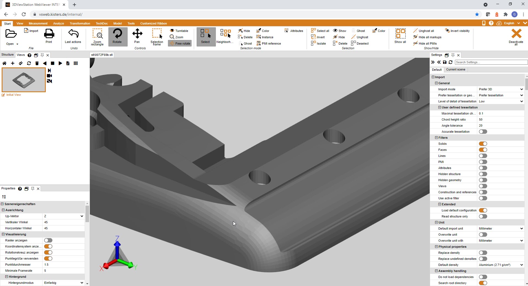The image size is (528, 286).
Task: Enable the Lines filter toggle
Action: click(483, 156)
